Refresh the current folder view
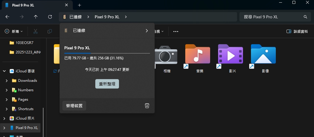 50,17
